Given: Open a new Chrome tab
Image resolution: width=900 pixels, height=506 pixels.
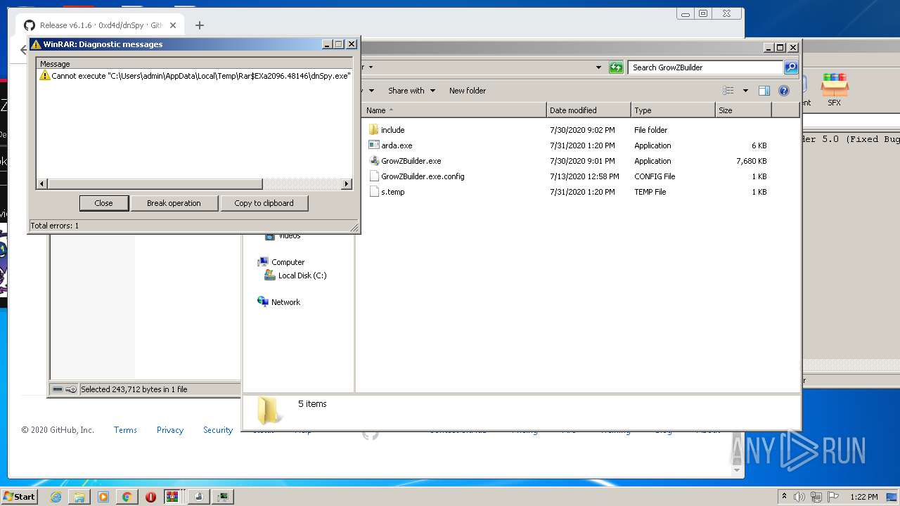Looking at the screenshot, I should coord(200,25).
